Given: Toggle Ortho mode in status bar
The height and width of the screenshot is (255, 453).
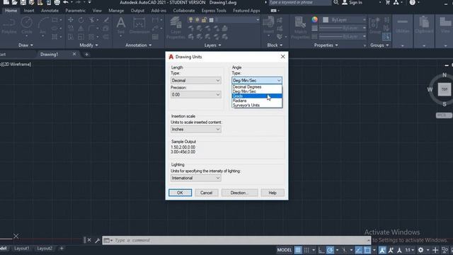Looking at the screenshot, I should point(321,250).
